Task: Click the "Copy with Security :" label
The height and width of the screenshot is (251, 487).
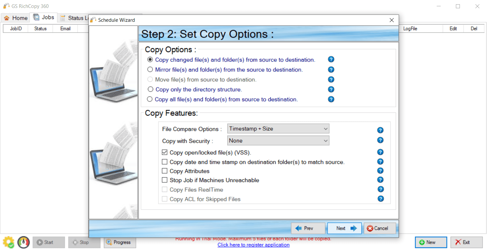Action: tap(188, 141)
